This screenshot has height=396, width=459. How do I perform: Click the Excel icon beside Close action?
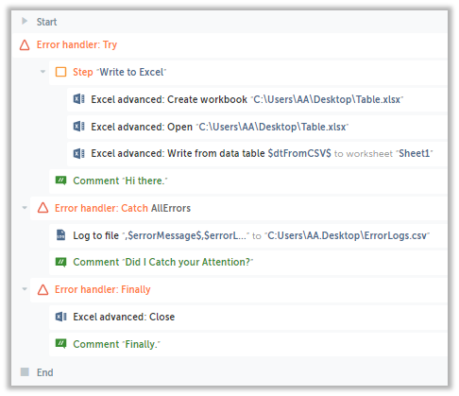pyautogui.click(x=60, y=317)
